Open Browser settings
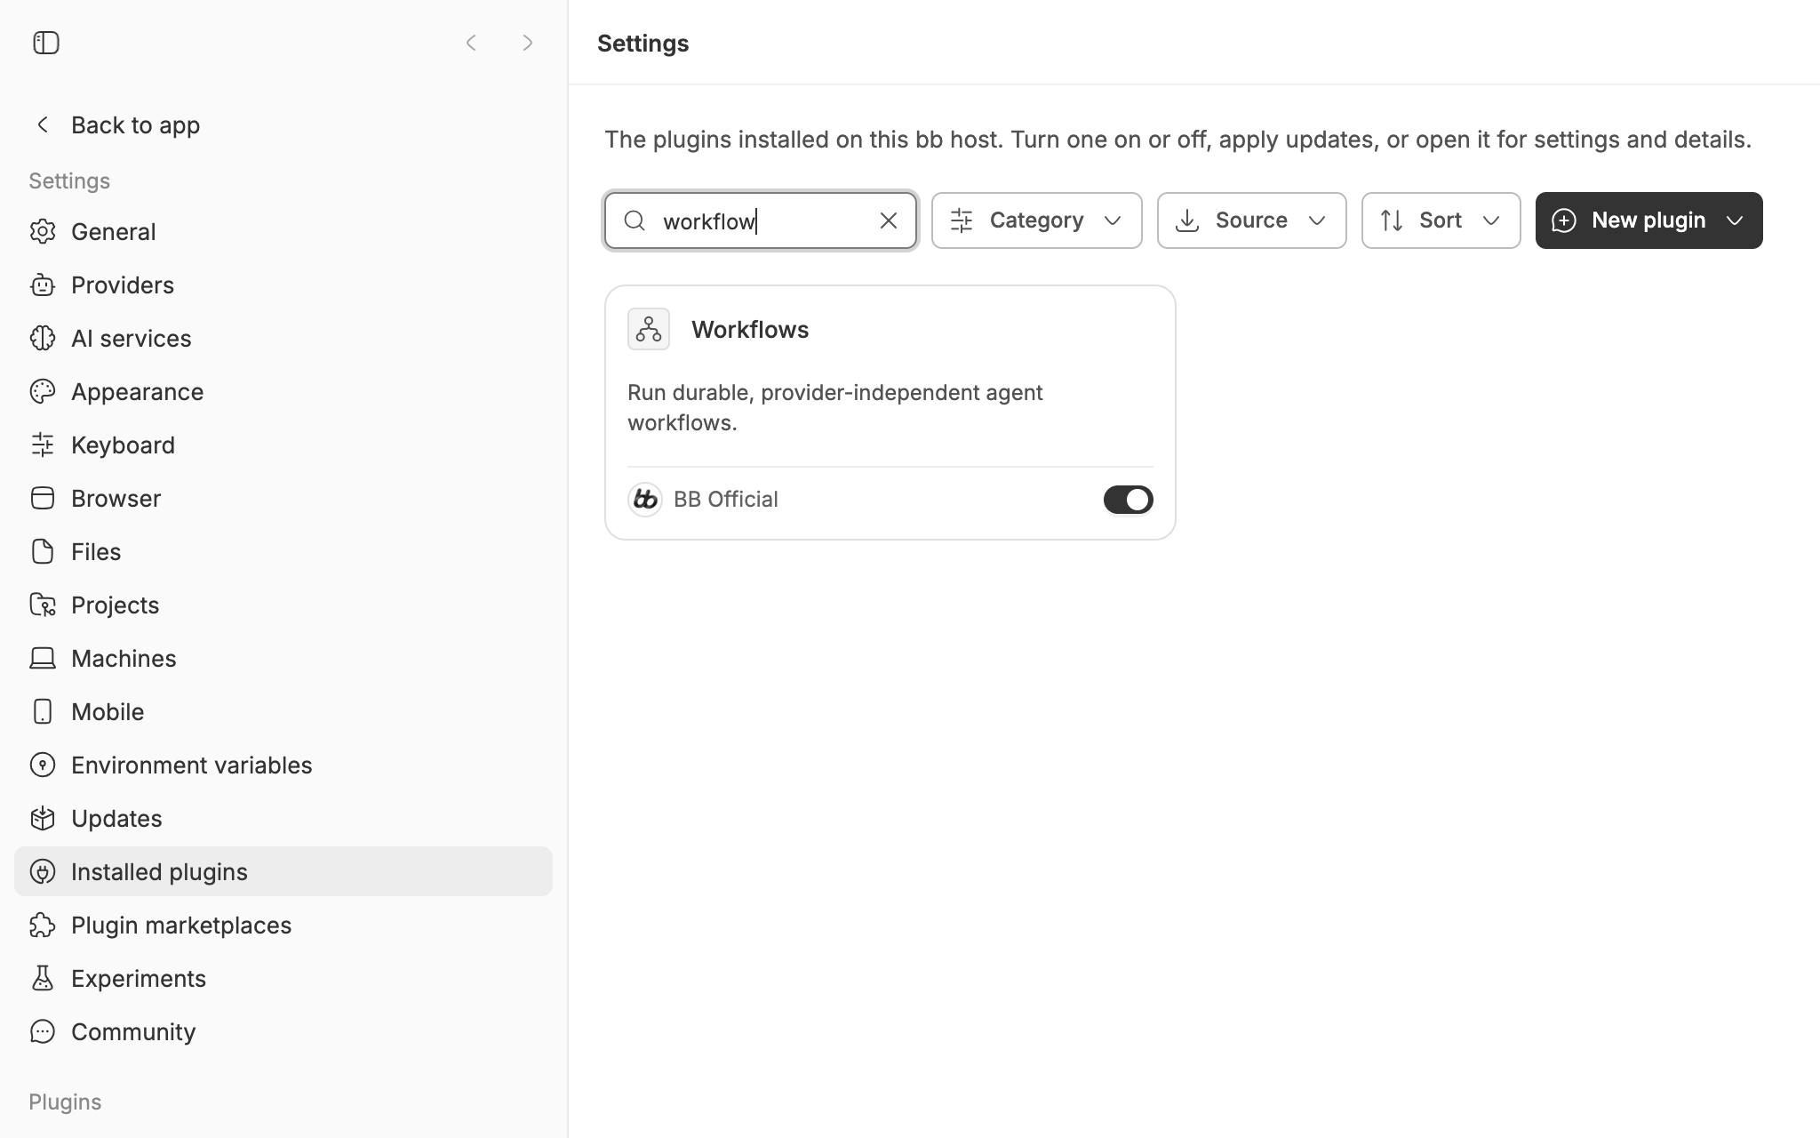Screen dimensions: 1820x1138 pos(283,498)
